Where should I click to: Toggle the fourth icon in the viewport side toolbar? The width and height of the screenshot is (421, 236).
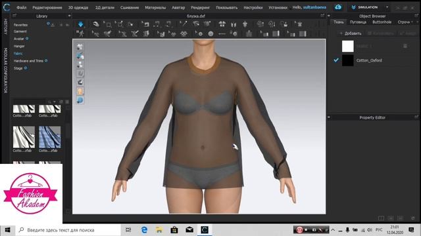click(80, 73)
